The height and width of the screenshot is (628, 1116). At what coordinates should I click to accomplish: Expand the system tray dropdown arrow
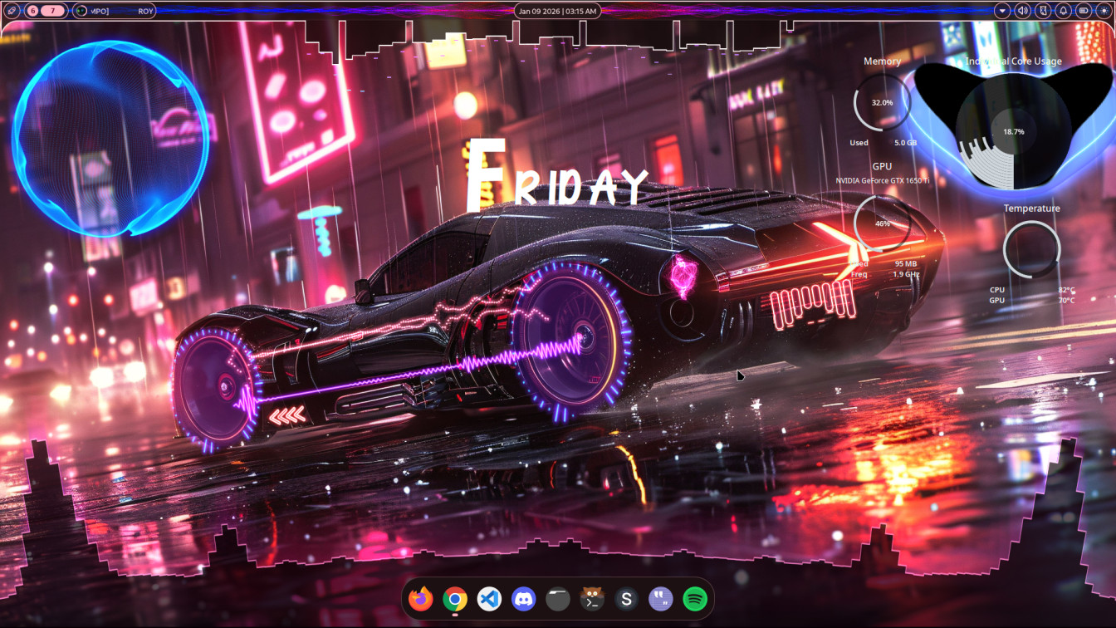click(1003, 11)
